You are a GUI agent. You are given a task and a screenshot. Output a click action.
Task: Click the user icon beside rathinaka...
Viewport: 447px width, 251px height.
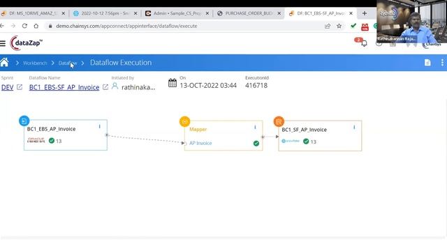(x=115, y=86)
